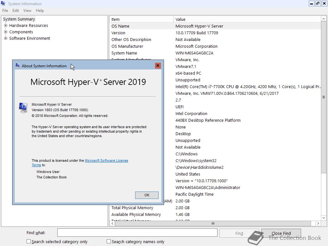328x246 pixels.
Task: Click the UEFI value
Action: point(179,107)
